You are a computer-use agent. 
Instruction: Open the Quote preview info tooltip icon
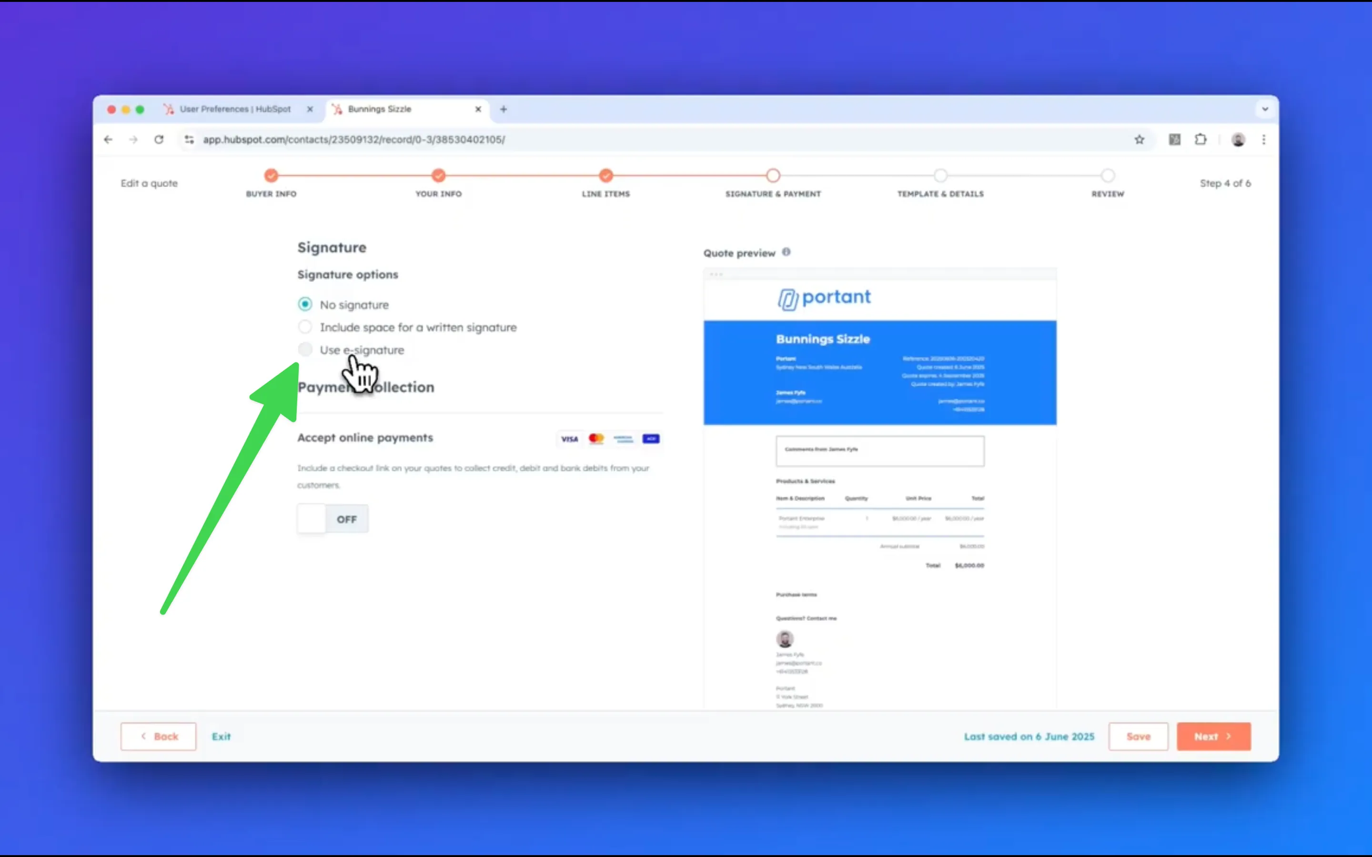(x=787, y=252)
